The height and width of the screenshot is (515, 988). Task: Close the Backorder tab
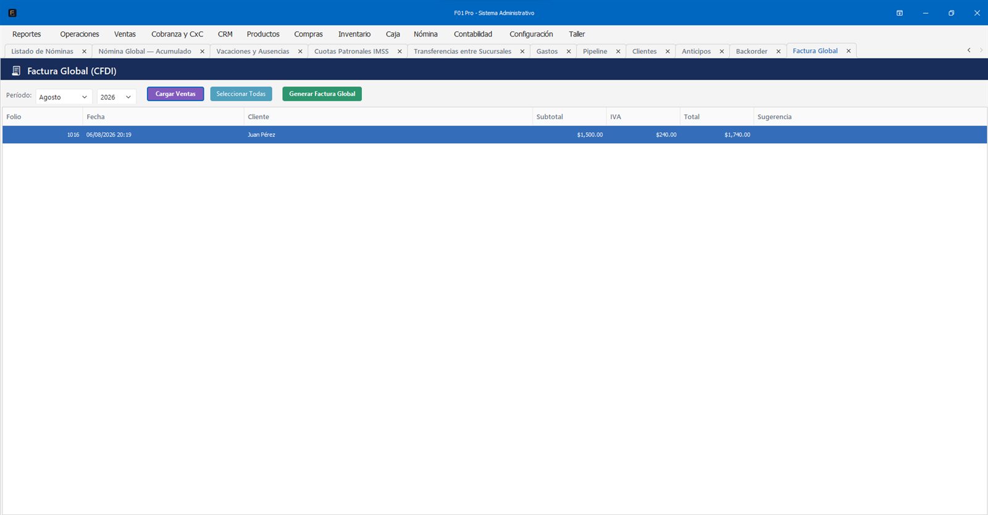[x=779, y=51]
